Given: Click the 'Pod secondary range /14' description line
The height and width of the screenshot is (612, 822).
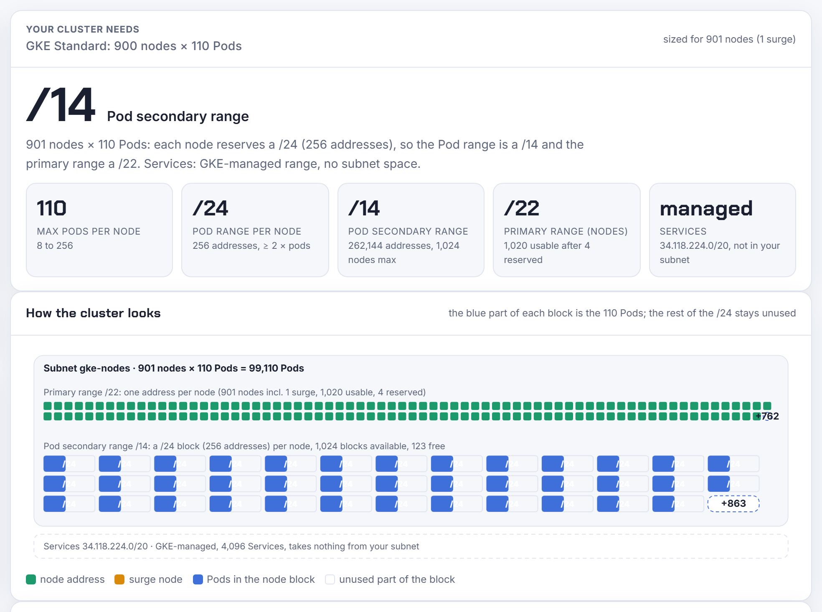Looking at the screenshot, I should [x=244, y=446].
